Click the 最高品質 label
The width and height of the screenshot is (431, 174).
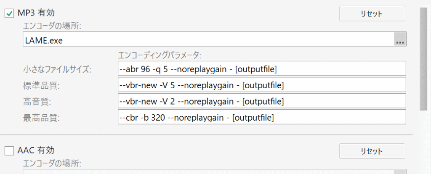pos(42,118)
